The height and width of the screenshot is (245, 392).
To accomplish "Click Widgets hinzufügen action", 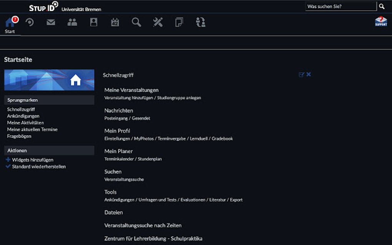I will coord(33,160).
